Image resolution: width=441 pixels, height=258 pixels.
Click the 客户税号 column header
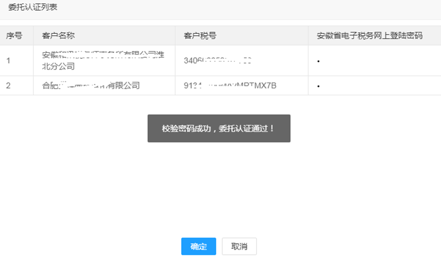tap(200, 36)
